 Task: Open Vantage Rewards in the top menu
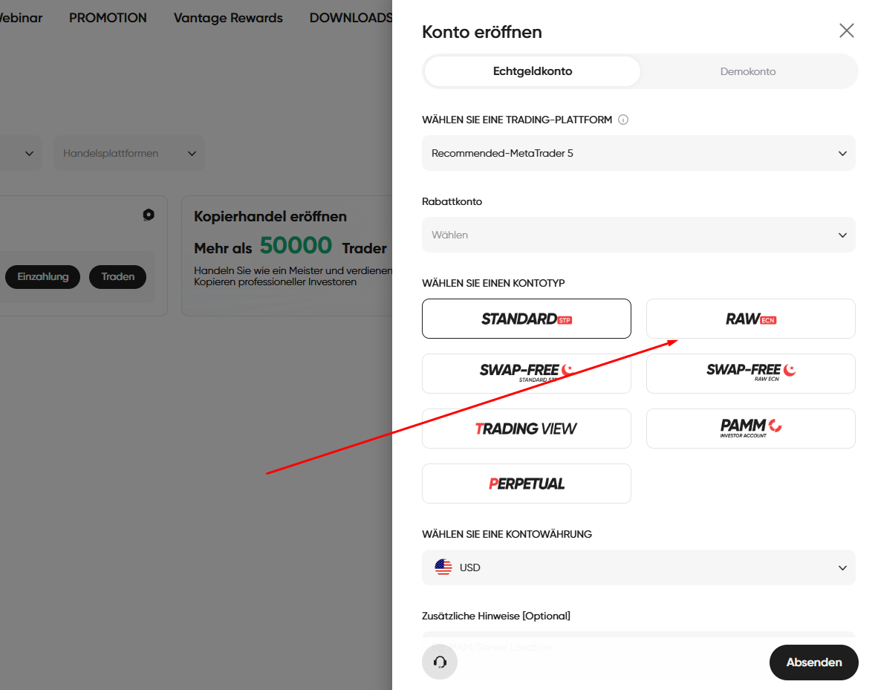[228, 18]
